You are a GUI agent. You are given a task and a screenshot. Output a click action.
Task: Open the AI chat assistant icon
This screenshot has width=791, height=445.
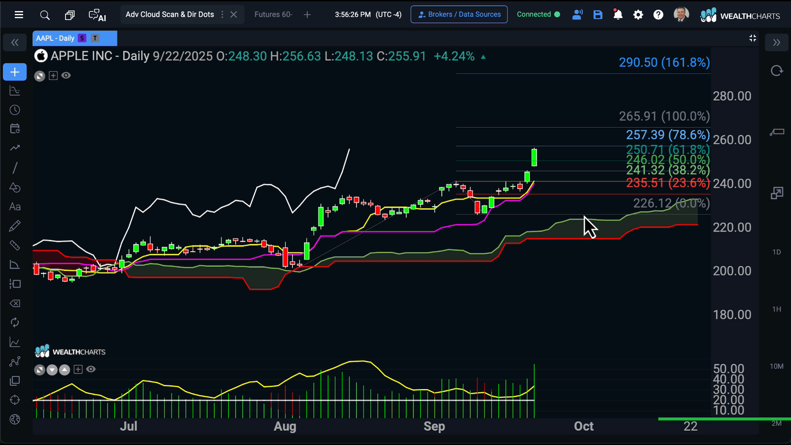[x=97, y=15]
